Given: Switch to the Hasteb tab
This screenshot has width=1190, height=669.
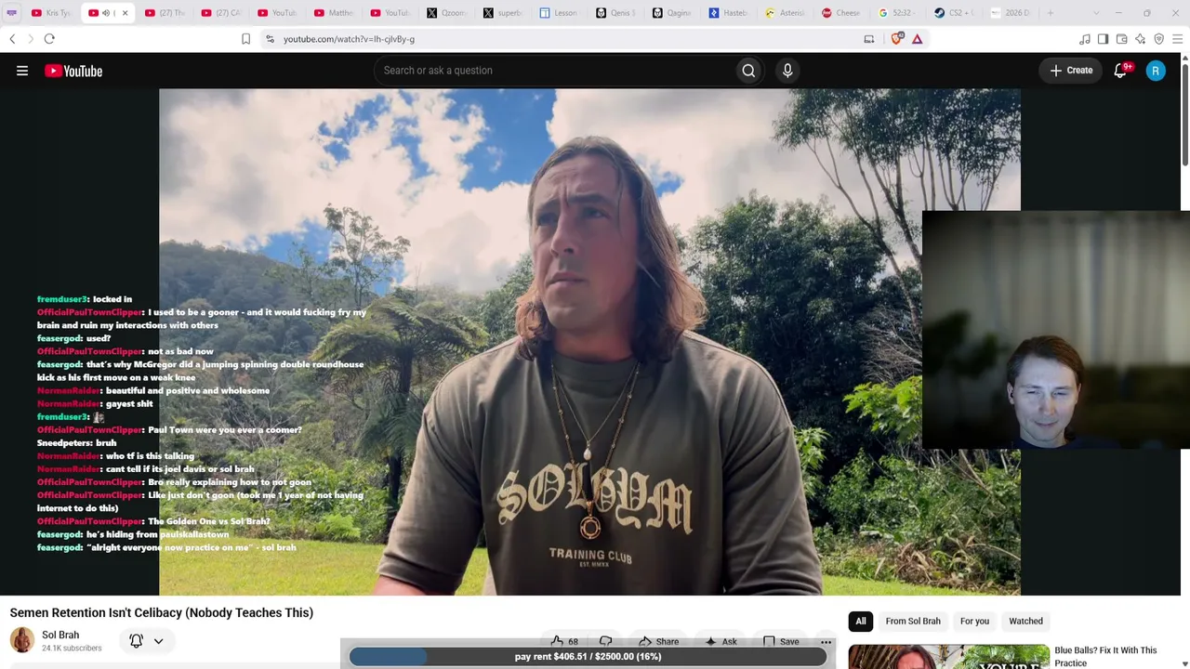Looking at the screenshot, I should [x=729, y=13].
